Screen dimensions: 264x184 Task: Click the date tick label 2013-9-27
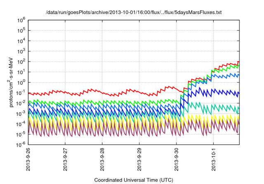tap(65, 159)
